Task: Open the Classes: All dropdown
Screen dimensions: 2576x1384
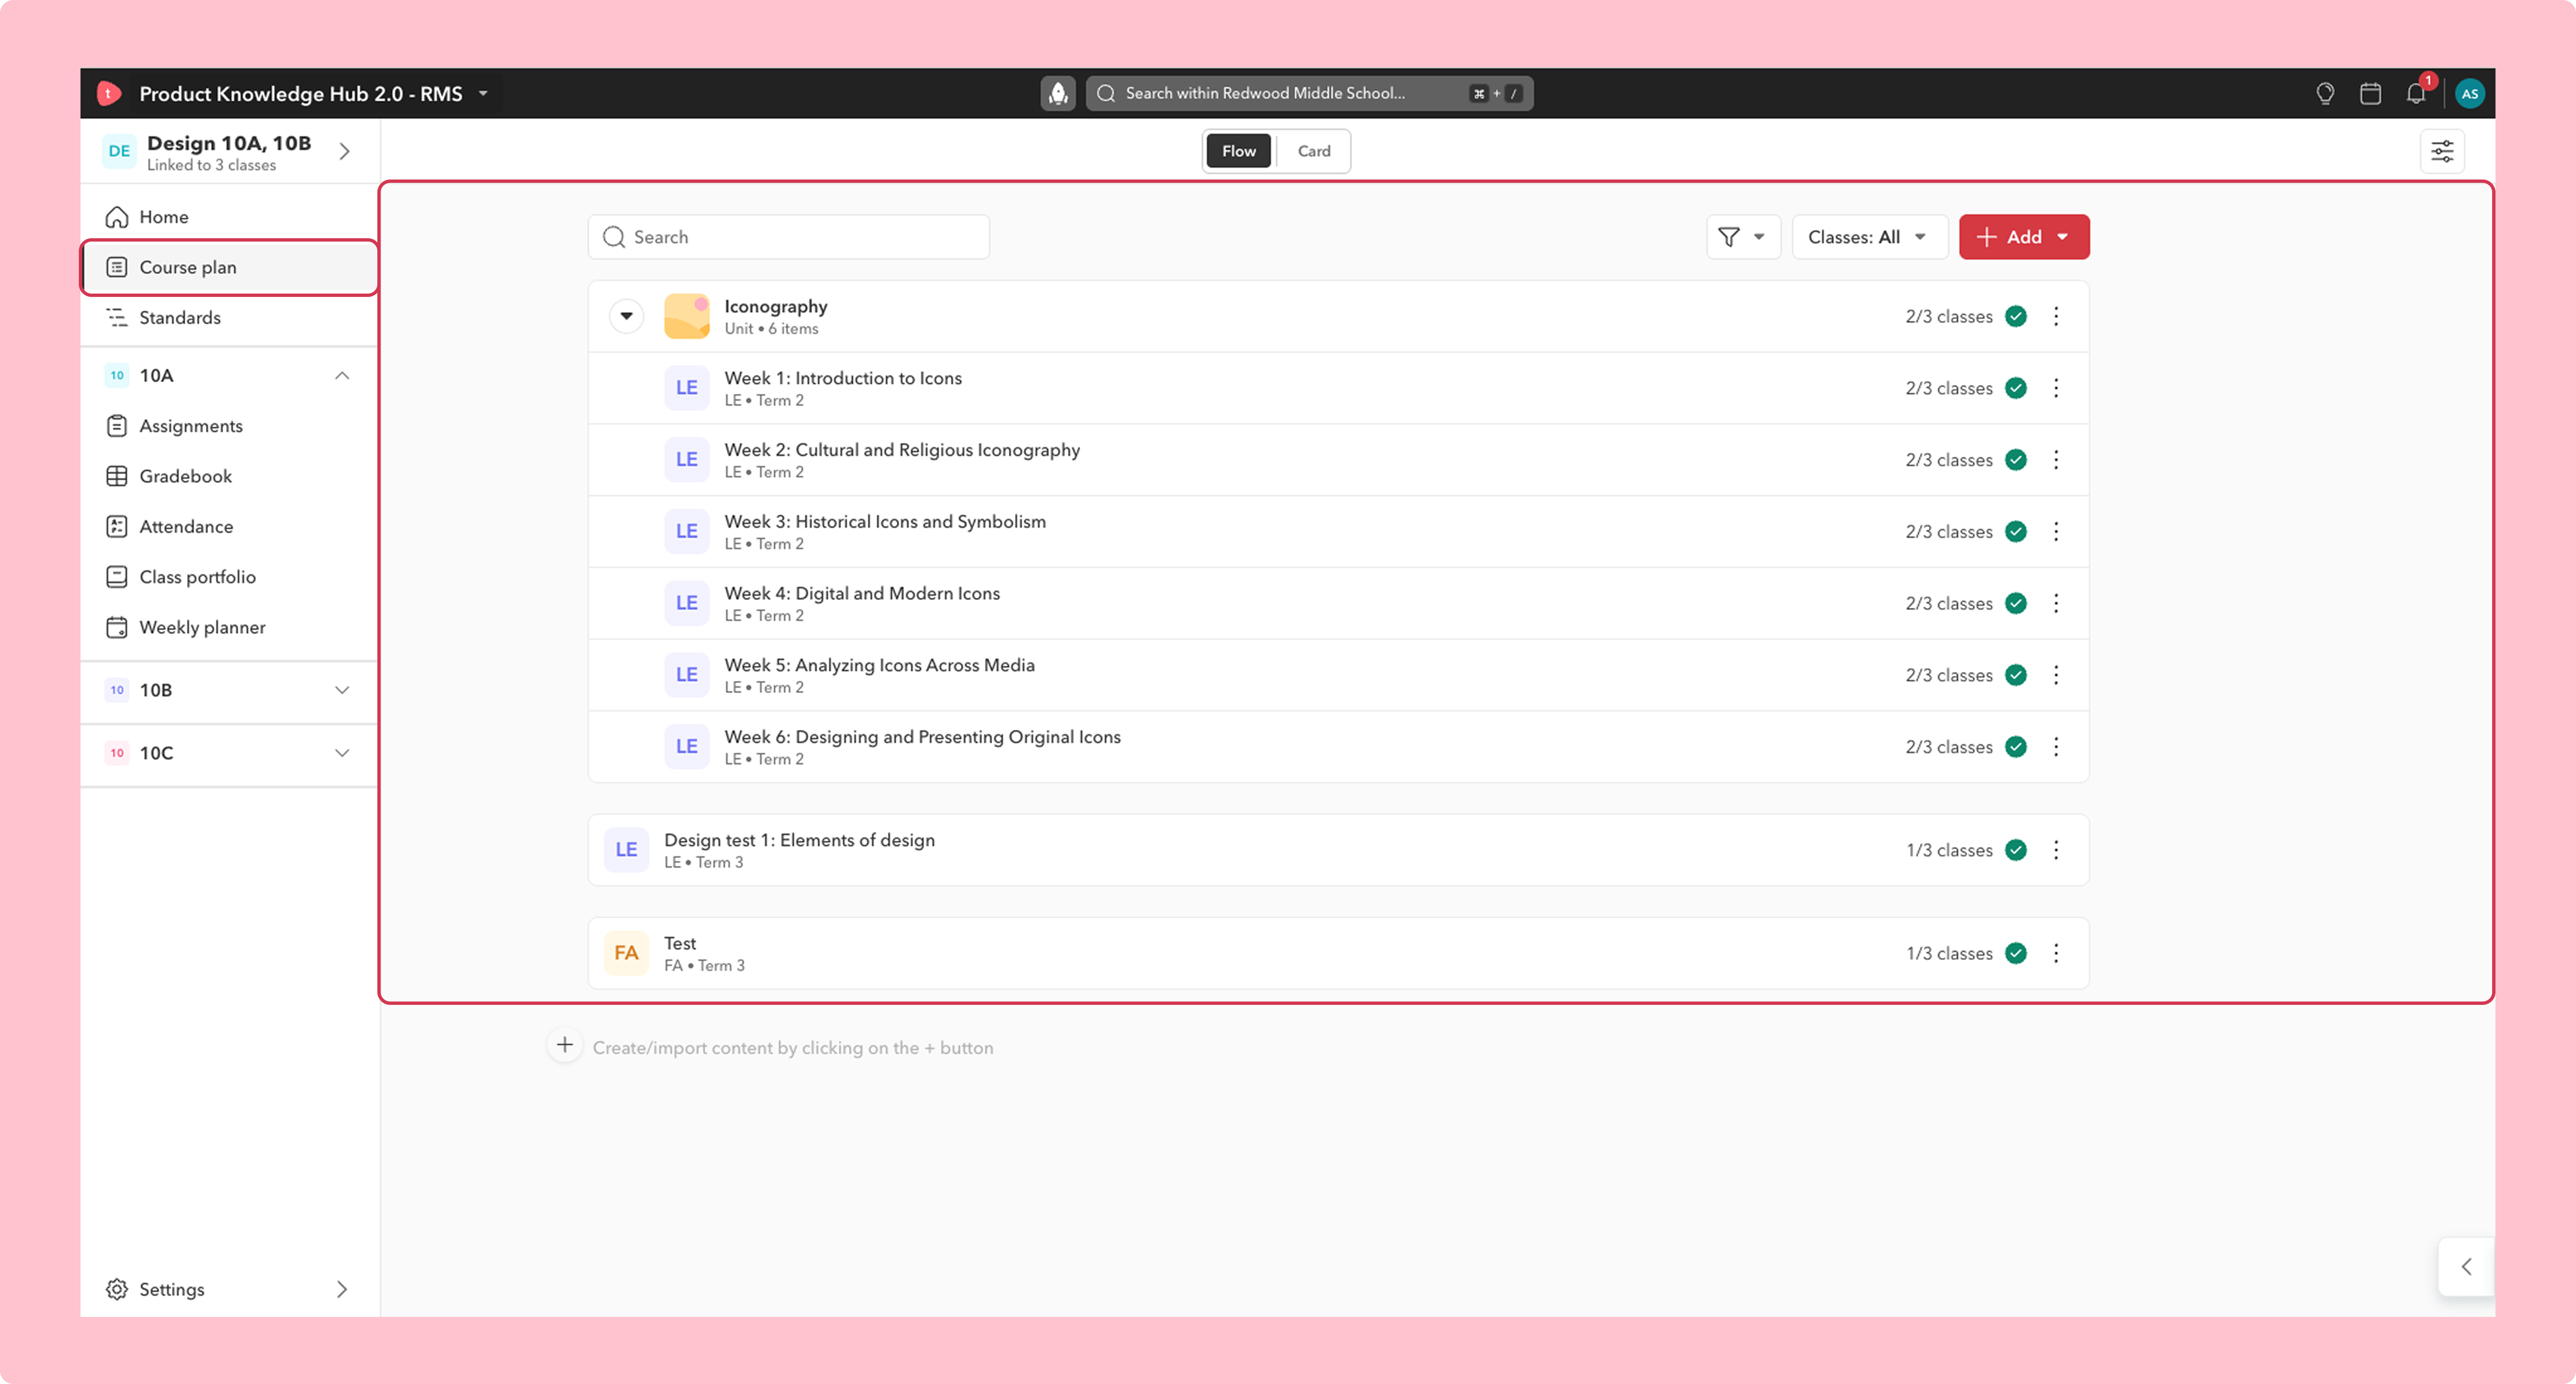Action: point(1869,237)
